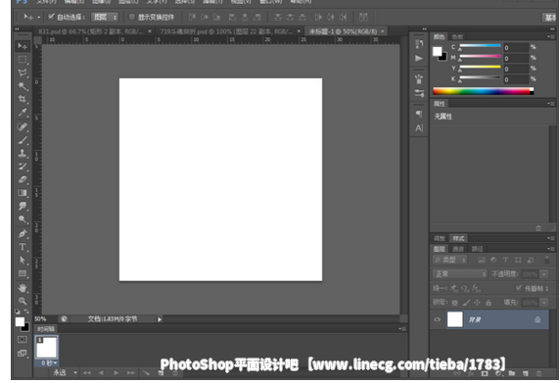
Task: Click the foreground color swatch in toolbox
Action: [20, 321]
